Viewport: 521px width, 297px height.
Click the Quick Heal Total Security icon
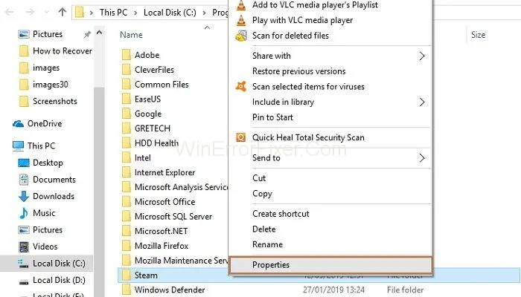[240, 137]
